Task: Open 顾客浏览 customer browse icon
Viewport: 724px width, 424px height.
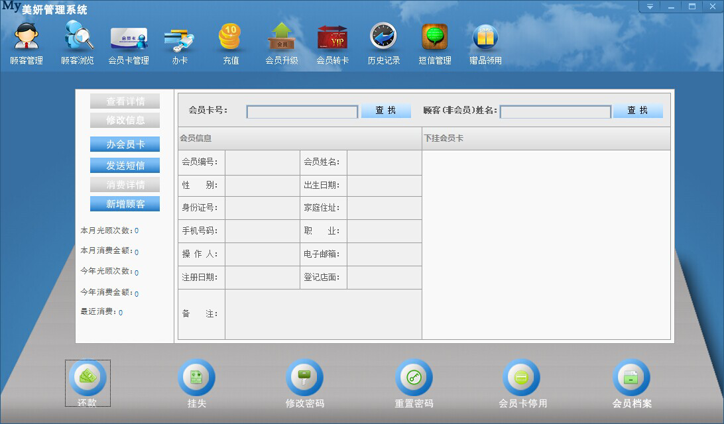Action: click(78, 44)
